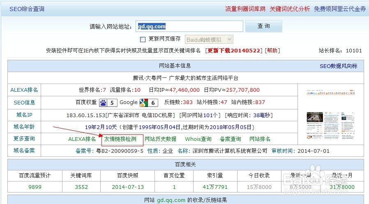This screenshot has width=369, height=204.
Task: Click the 关键词库 column header
Action: point(81,175)
